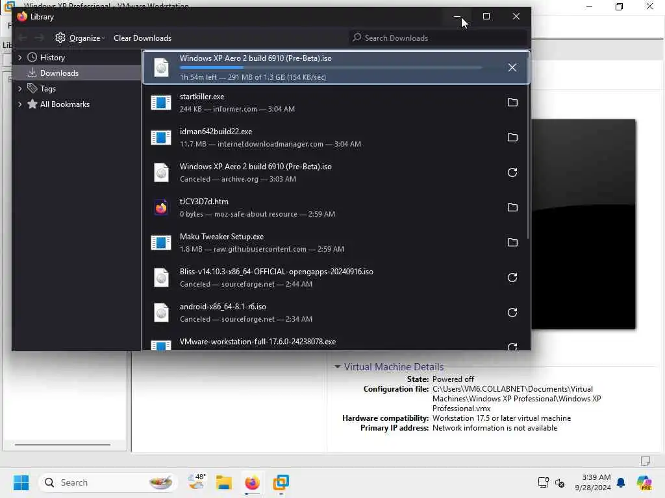Select VMware-workstation-full-17.6.0 entry

coord(336,341)
